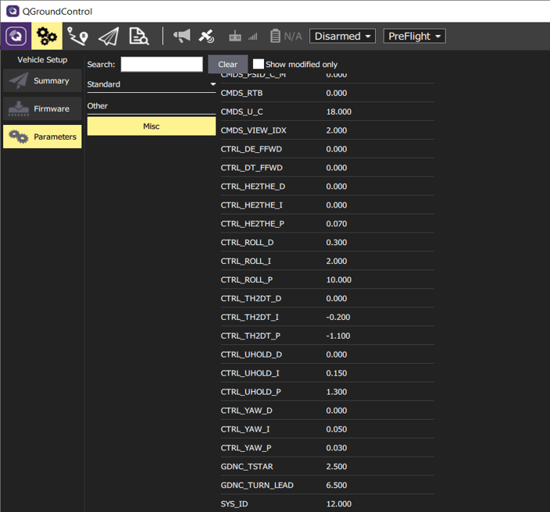
Task: Edit the CTRL_UHOLD_D parameter
Action: pyautogui.click(x=327, y=354)
